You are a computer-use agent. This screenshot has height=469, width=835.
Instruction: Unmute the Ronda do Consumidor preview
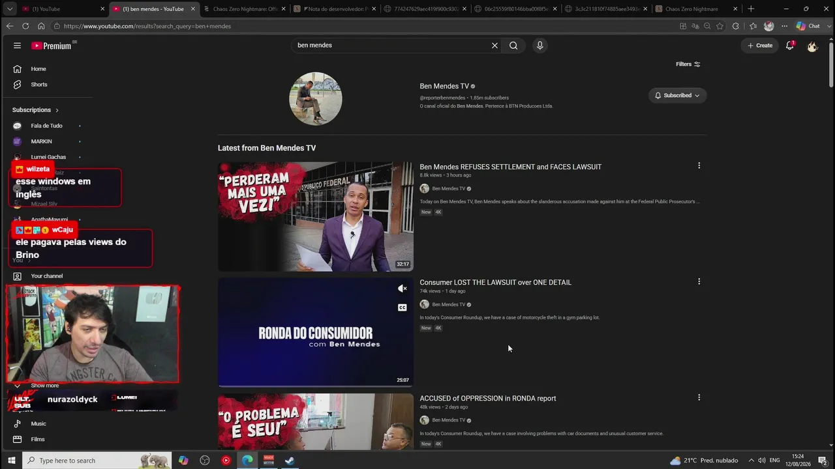(402, 289)
